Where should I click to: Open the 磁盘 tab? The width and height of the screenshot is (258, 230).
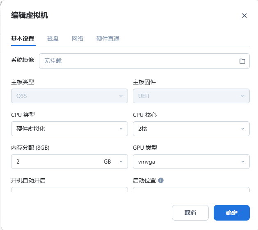tap(53, 39)
